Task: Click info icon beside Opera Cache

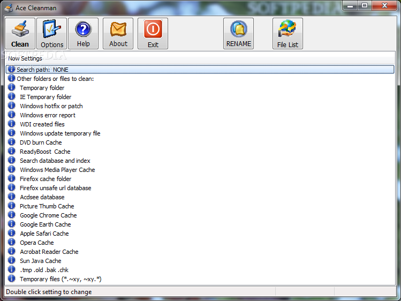Action: coord(11,242)
